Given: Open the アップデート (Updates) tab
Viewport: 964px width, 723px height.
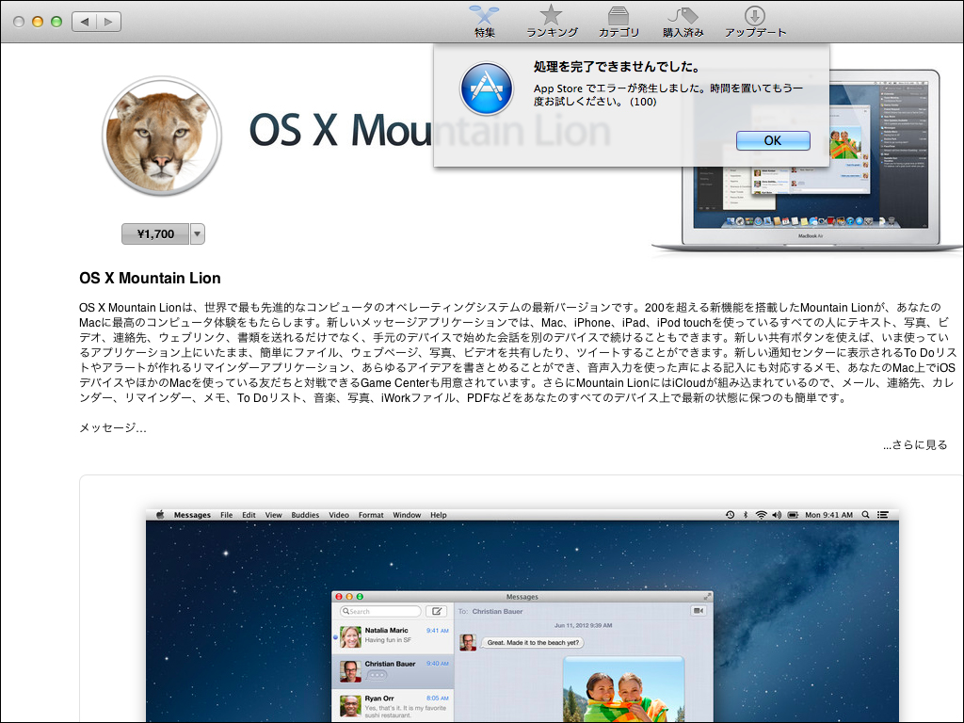Looking at the screenshot, I should (755, 22).
